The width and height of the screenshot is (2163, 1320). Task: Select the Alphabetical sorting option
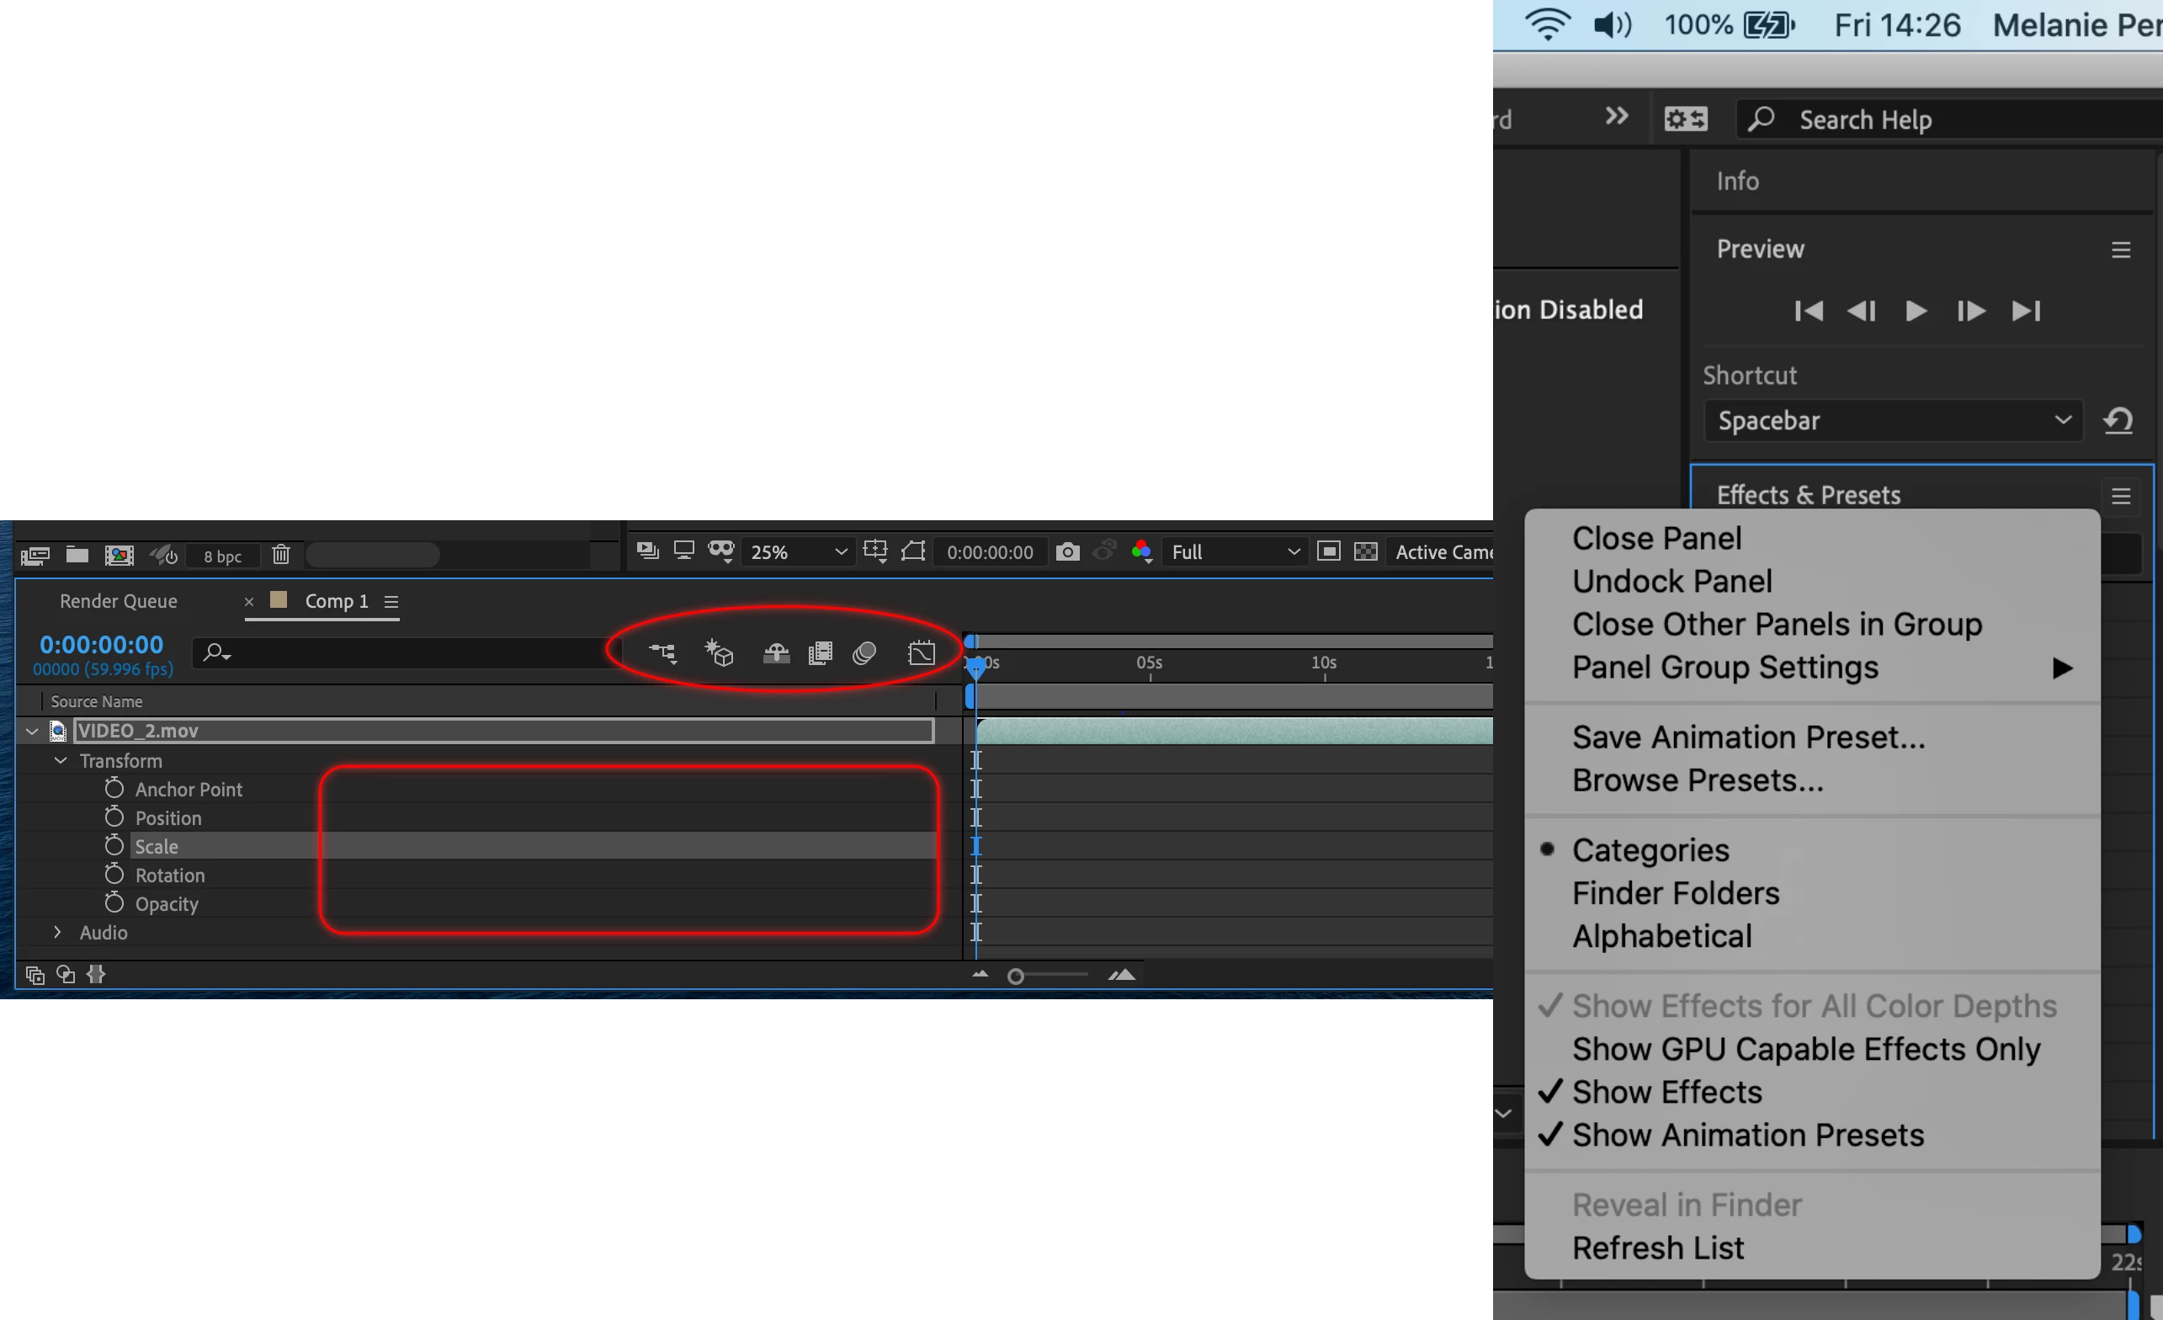(1661, 936)
